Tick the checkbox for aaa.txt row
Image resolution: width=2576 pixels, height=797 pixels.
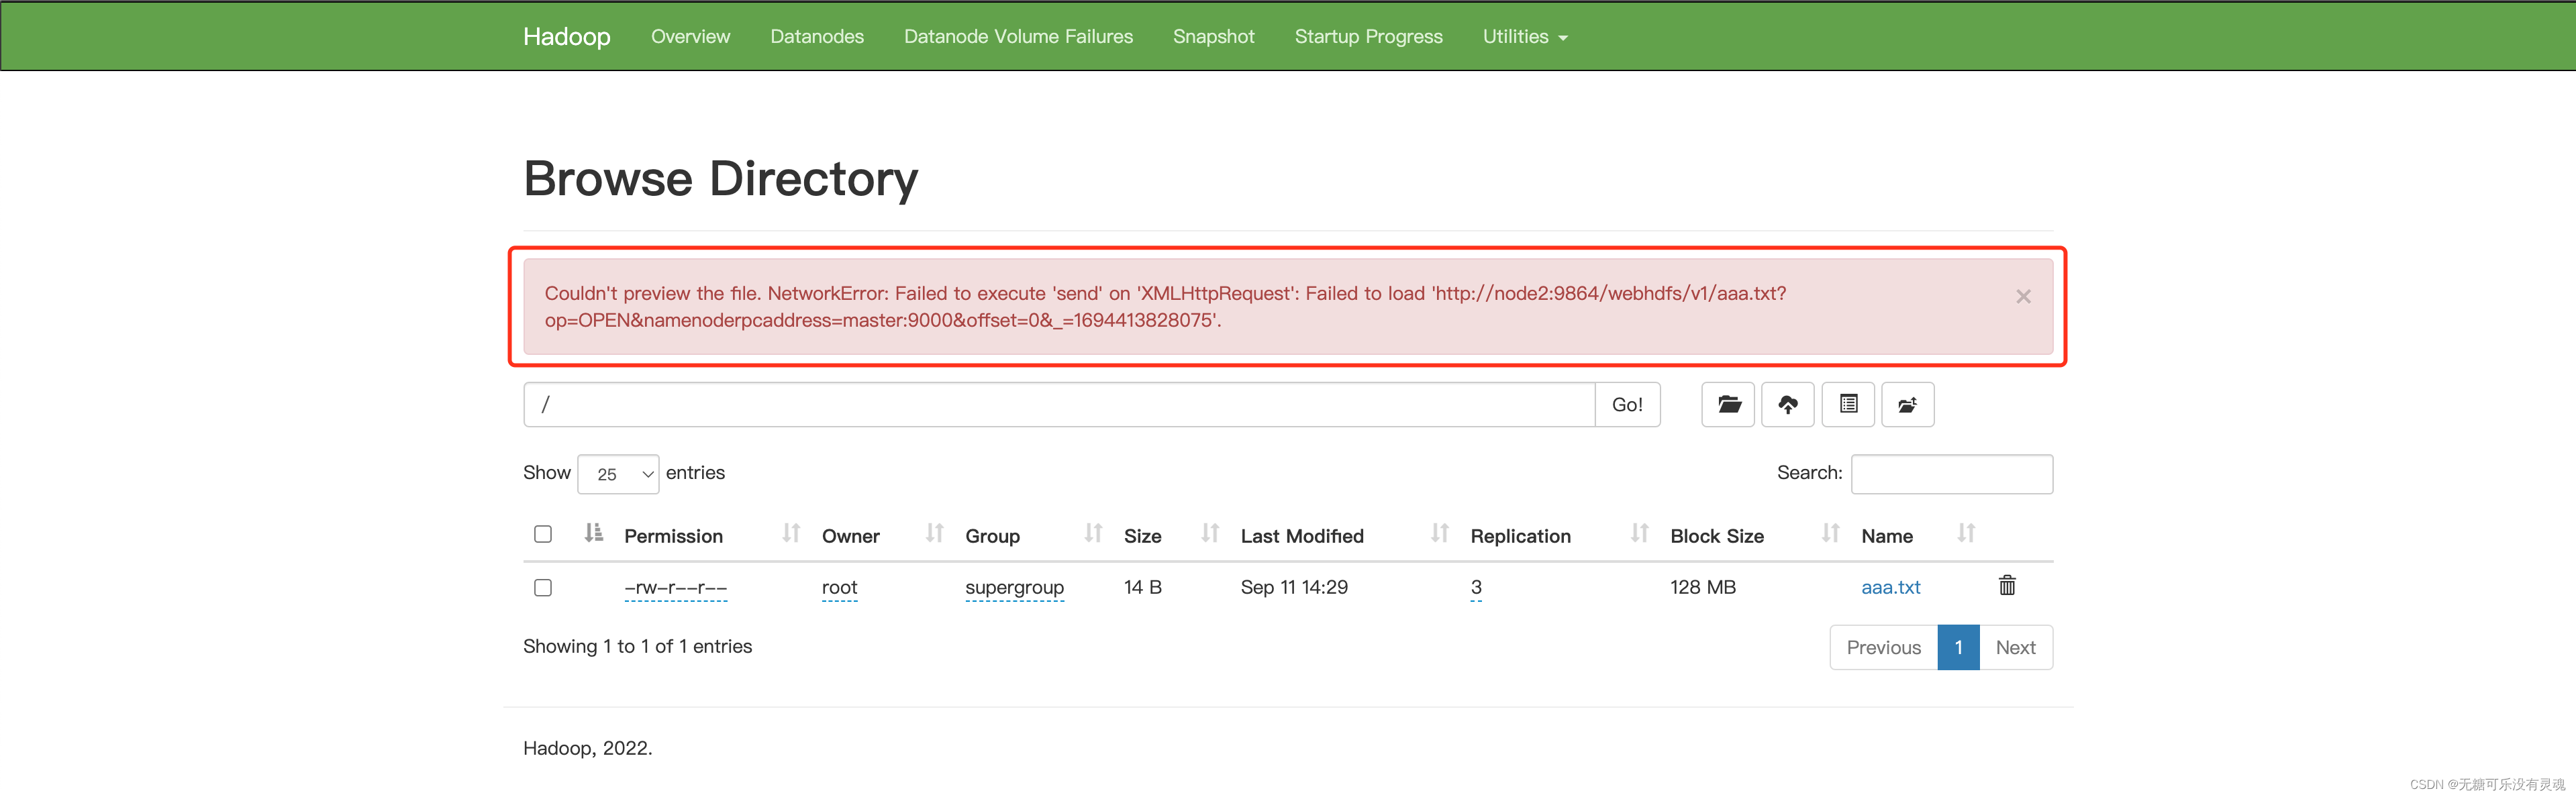point(543,588)
